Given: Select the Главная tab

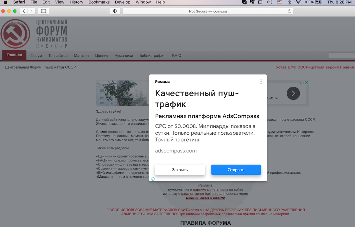Looking at the screenshot, I should click(x=14, y=55).
